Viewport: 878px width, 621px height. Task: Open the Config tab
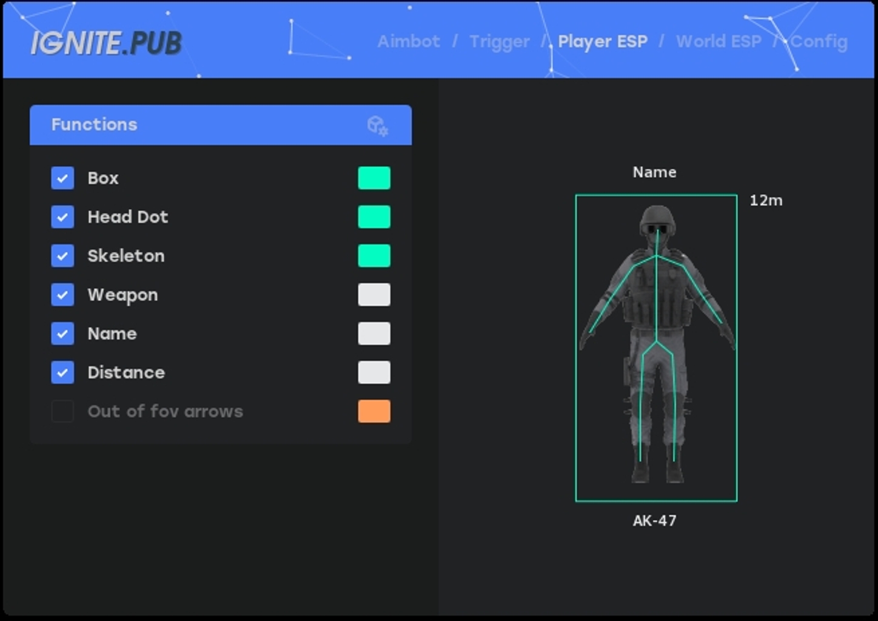click(819, 41)
